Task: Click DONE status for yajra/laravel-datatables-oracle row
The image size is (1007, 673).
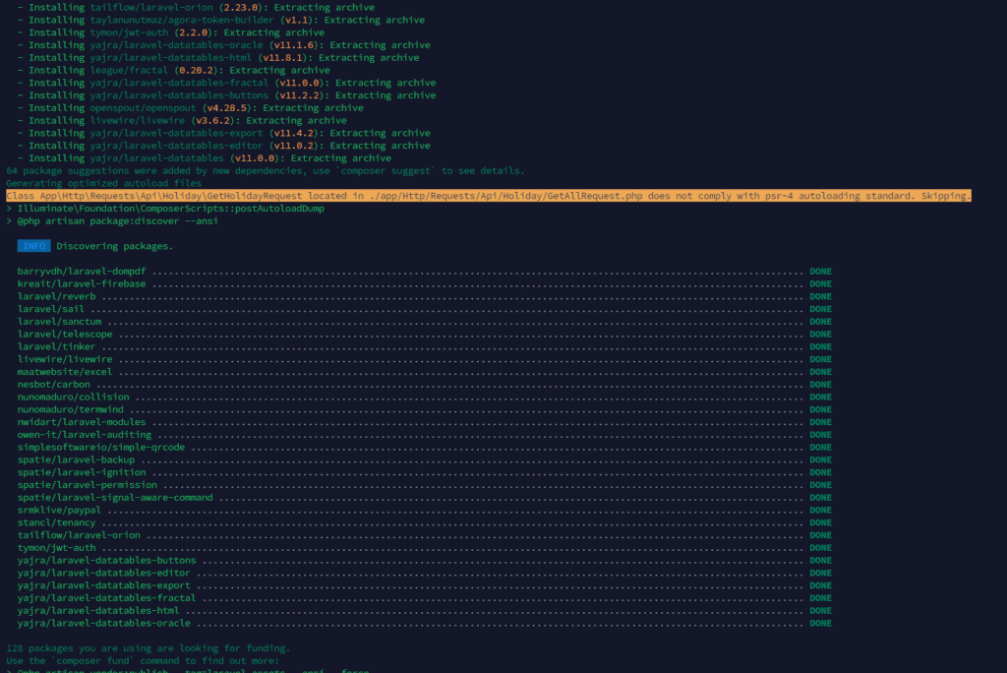Action: (x=820, y=623)
